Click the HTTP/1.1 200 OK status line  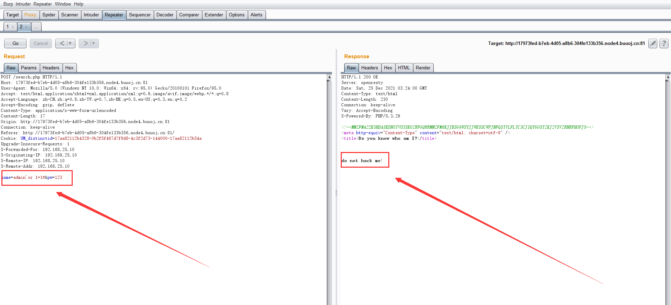360,77
